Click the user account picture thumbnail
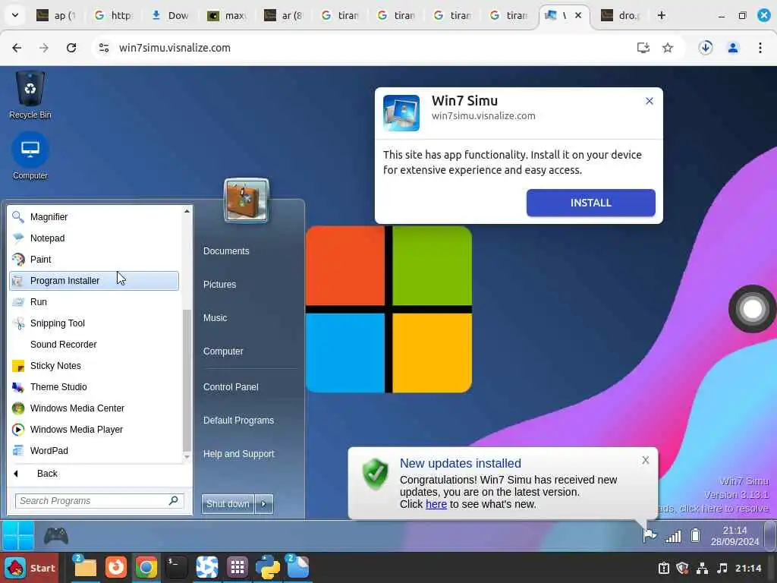 [247, 200]
